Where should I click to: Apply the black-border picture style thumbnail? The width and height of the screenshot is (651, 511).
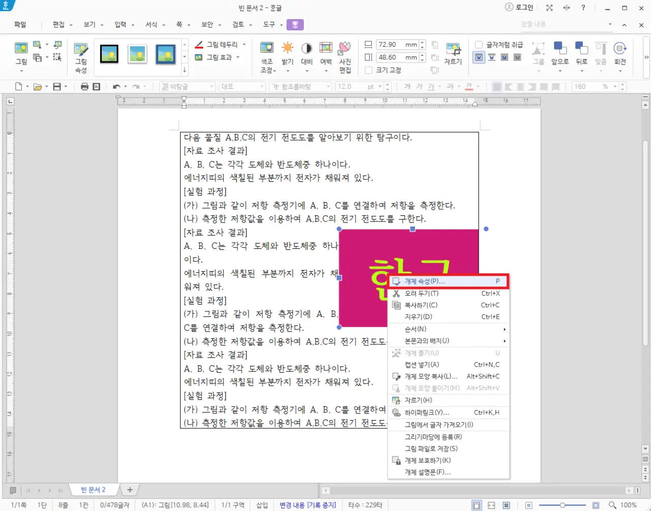(x=109, y=53)
